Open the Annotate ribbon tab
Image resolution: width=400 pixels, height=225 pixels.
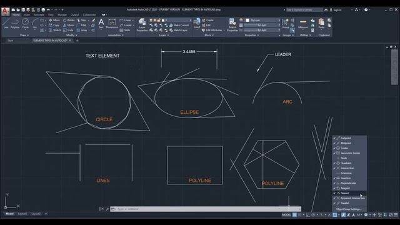point(39,15)
